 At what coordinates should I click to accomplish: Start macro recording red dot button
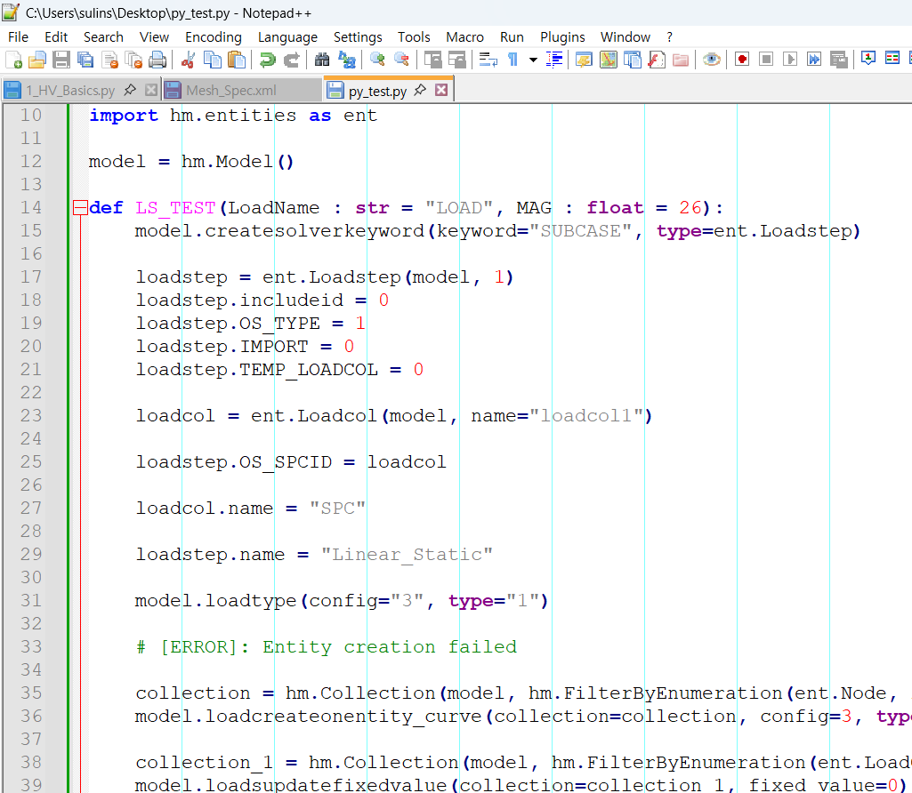[741, 60]
